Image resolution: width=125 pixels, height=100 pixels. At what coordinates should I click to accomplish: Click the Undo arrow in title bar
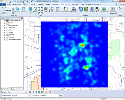13,2
